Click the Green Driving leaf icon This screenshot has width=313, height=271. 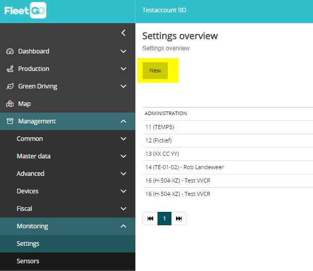tap(10, 86)
